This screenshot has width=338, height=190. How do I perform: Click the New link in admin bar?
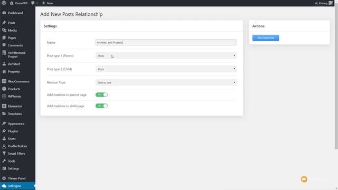(50, 3)
